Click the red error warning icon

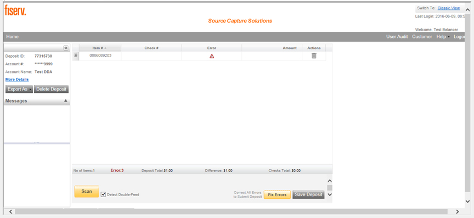point(212,56)
